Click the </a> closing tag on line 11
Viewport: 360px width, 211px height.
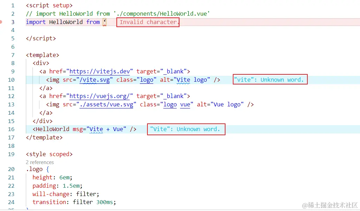(x=46, y=88)
